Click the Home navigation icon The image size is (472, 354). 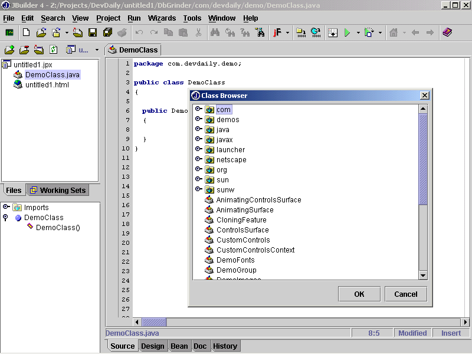point(394,32)
